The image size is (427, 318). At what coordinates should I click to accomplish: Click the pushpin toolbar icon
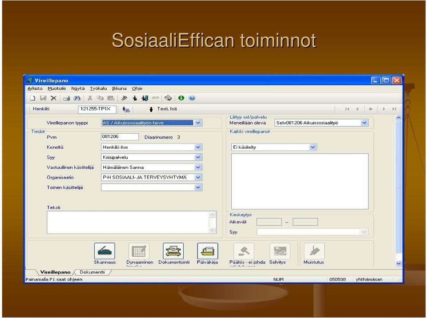[124, 98]
